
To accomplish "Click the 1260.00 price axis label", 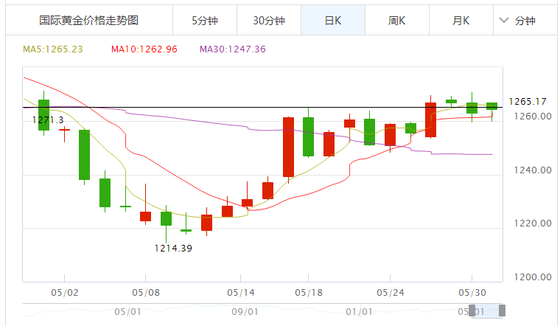I will [x=533, y=117].
